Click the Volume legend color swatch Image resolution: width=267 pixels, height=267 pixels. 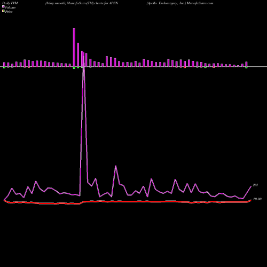pyautogui.click(x=3, y=6)
